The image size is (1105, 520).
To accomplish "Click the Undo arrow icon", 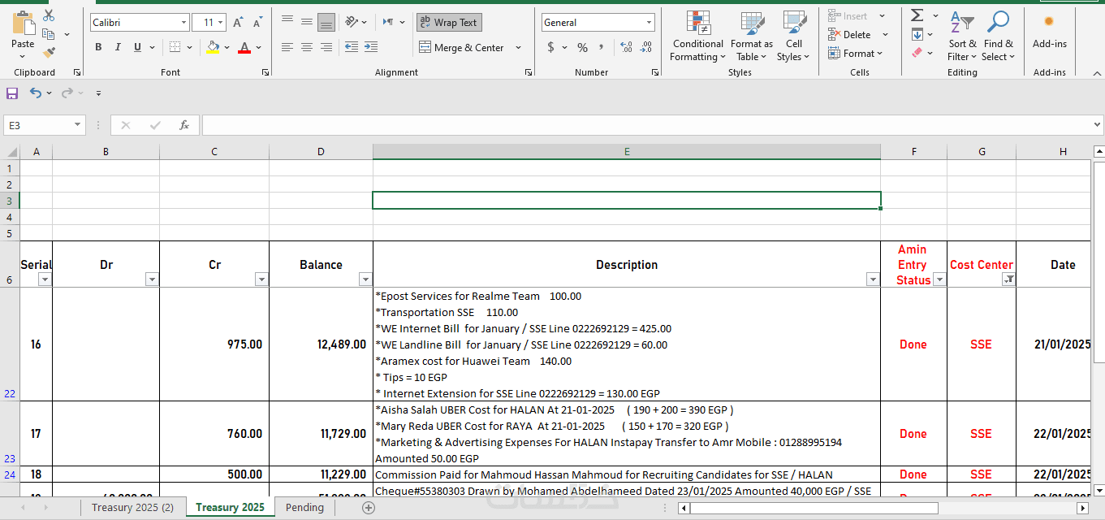I will tap(35, 93).
